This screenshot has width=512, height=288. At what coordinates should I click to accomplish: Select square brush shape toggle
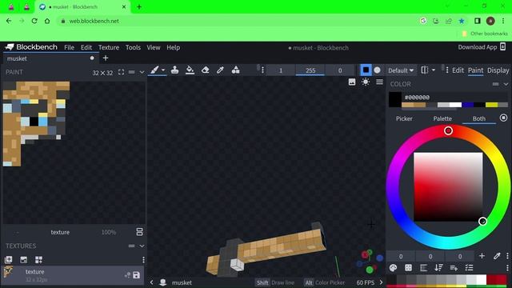click(366, 70)
